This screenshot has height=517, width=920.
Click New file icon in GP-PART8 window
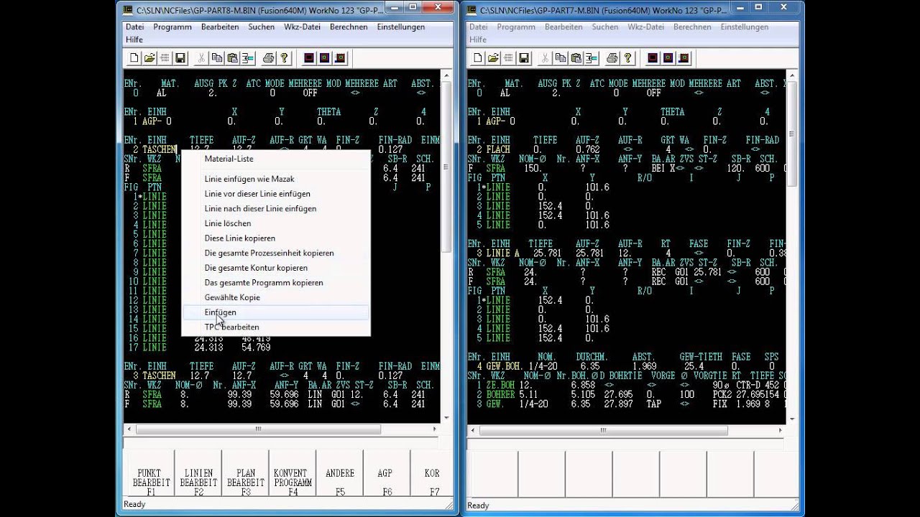point(134,58)
